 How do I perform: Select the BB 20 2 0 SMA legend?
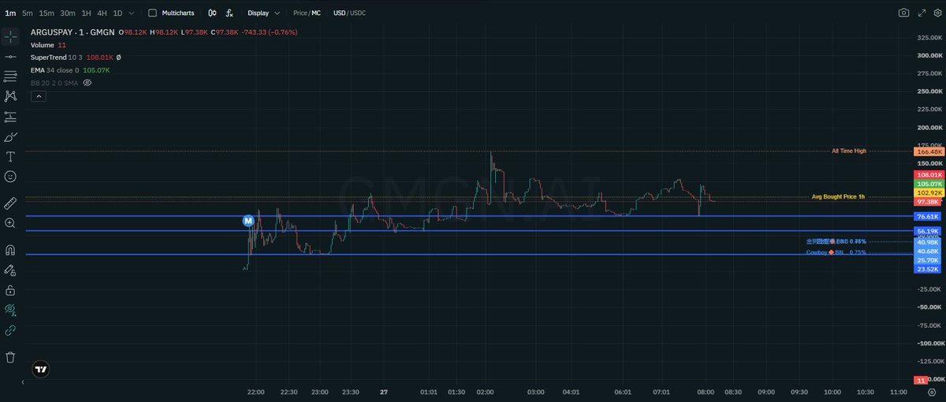click(x=54, y=82)
